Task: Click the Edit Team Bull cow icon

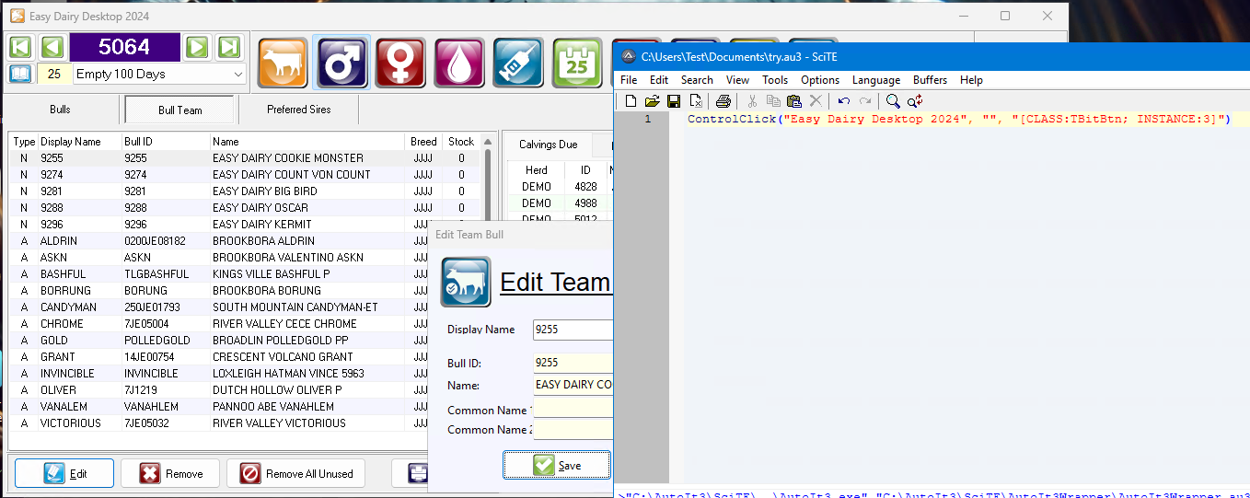Action: (x=466, y=282)
